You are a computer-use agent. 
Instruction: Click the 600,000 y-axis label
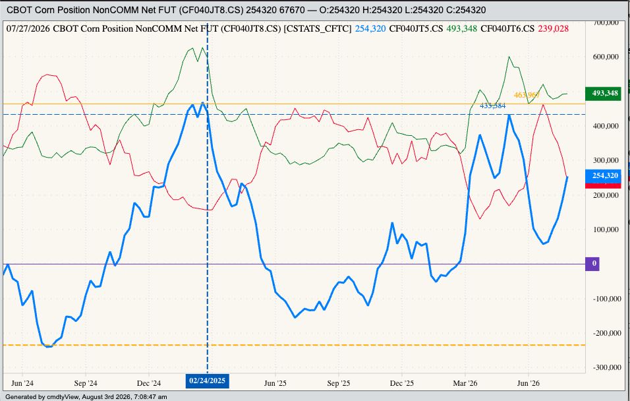(606, 57)
